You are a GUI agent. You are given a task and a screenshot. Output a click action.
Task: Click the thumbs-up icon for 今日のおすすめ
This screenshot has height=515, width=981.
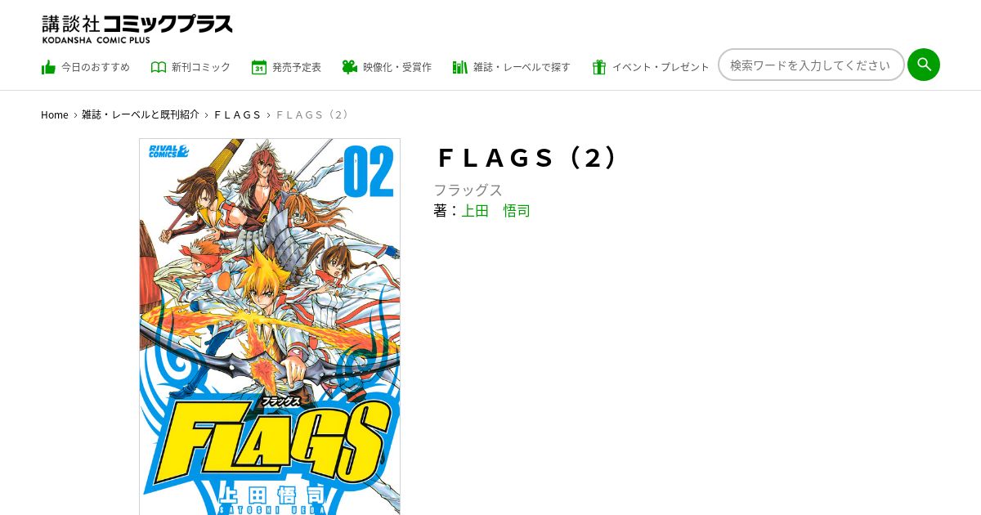point(48,67)
